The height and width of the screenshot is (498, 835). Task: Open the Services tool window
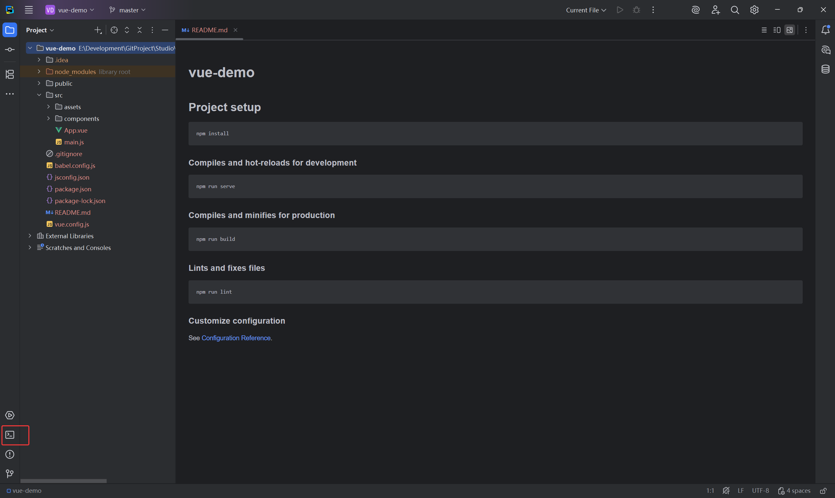pos(10,415)
